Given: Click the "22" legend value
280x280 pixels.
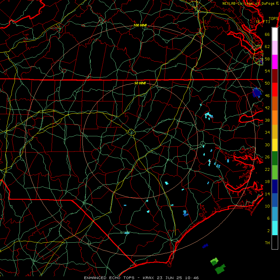Looking at the screenshot, I should coord(267,170).
